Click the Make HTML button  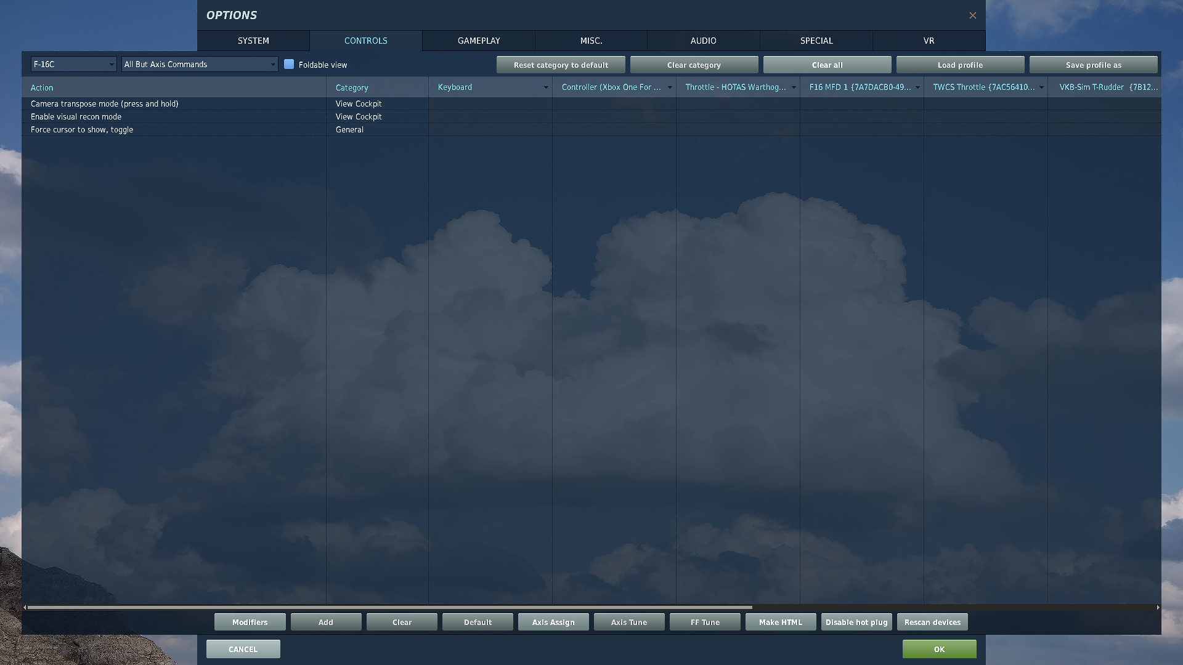tap(781, 622)
